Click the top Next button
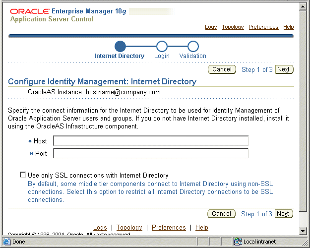310x248 pixels. click(x=284, y=69)
